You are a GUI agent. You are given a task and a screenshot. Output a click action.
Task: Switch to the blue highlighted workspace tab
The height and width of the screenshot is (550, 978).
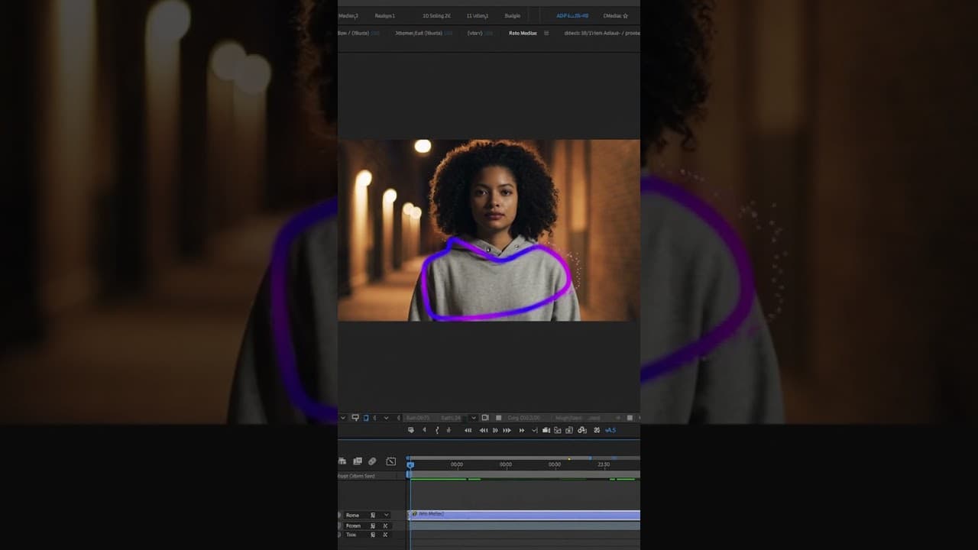coord(572,16)
